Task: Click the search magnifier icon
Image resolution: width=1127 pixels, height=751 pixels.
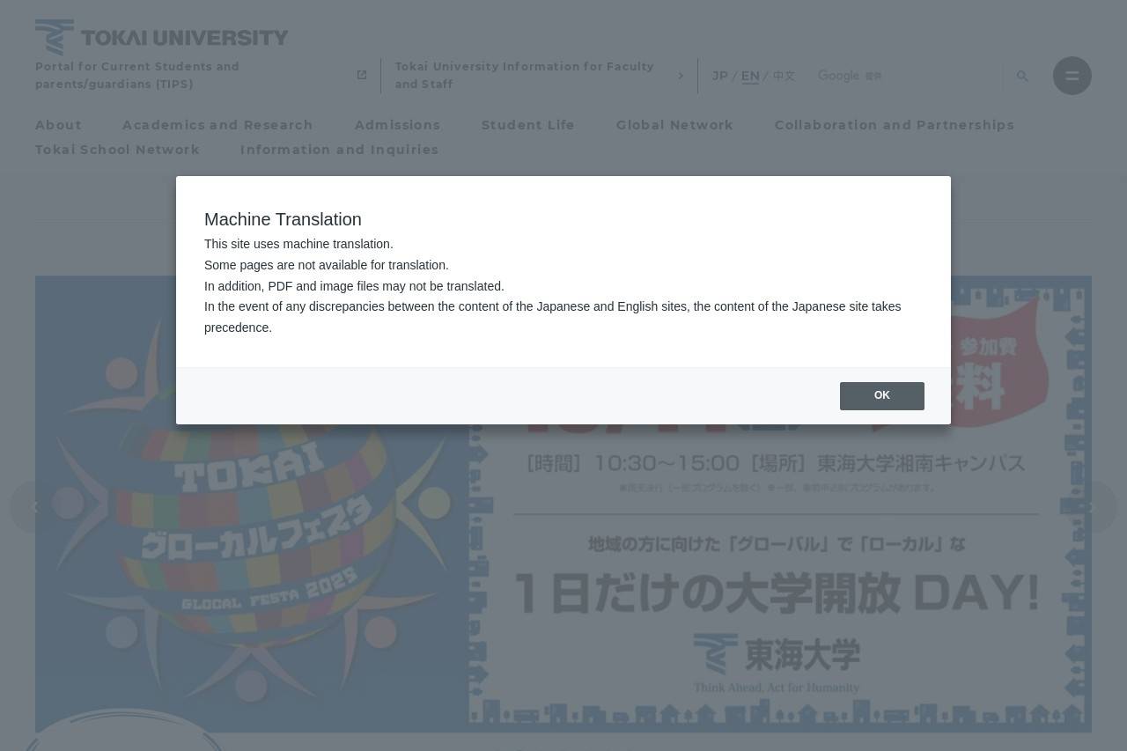Action: tap(1022, 77)
